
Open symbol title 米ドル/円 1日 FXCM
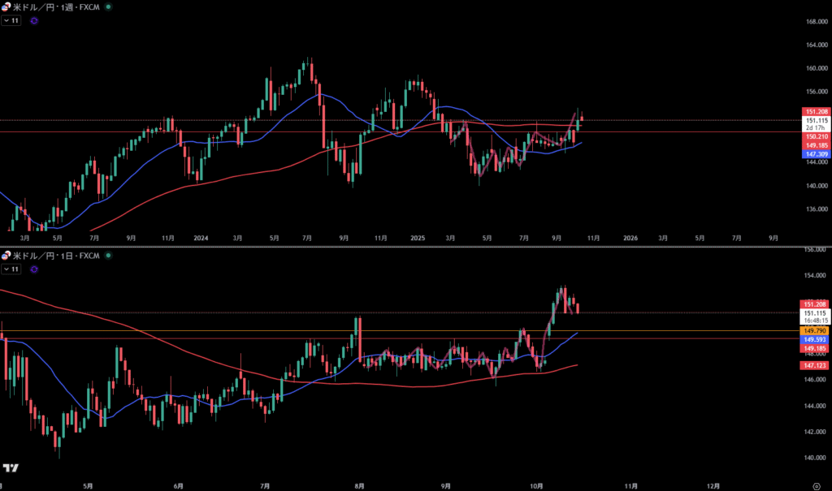(x=57, y=255)
